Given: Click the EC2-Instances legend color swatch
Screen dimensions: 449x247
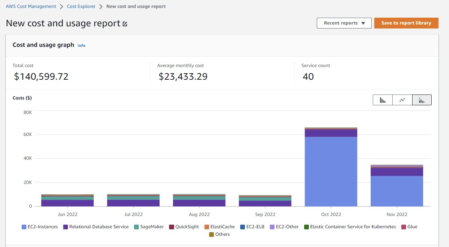Looking at the screenshot, I should click(x=24, y=227).
